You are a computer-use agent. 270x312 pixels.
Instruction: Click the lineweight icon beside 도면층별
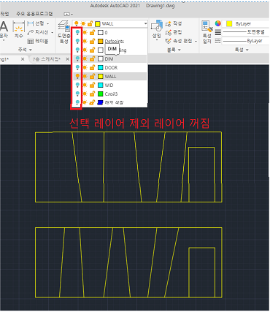tap(218, 32)
